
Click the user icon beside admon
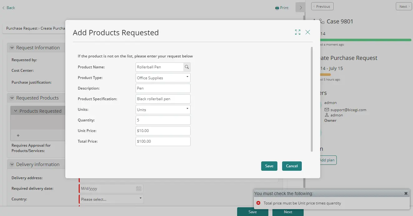(327, 115)
